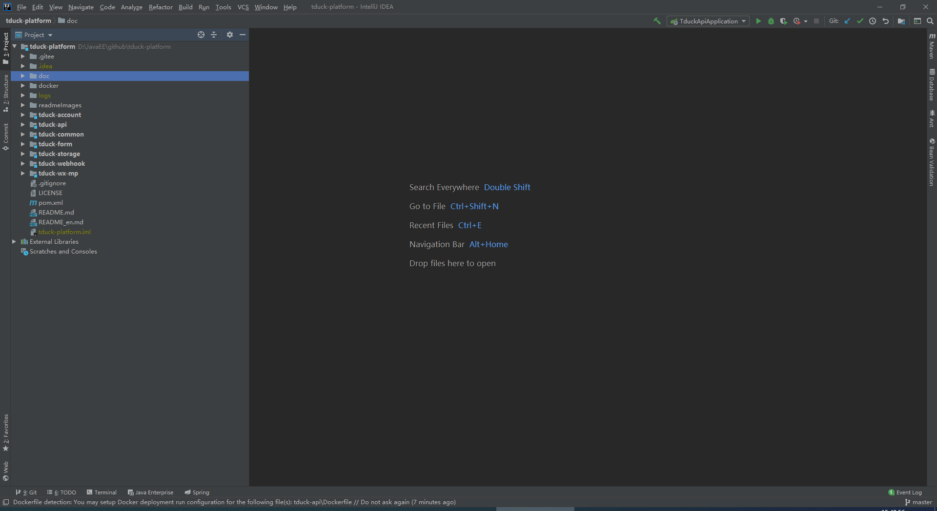Viewport: 937px width, 511px height.
Task: Open the Maven tool window
Action: [x=932, y=46]
